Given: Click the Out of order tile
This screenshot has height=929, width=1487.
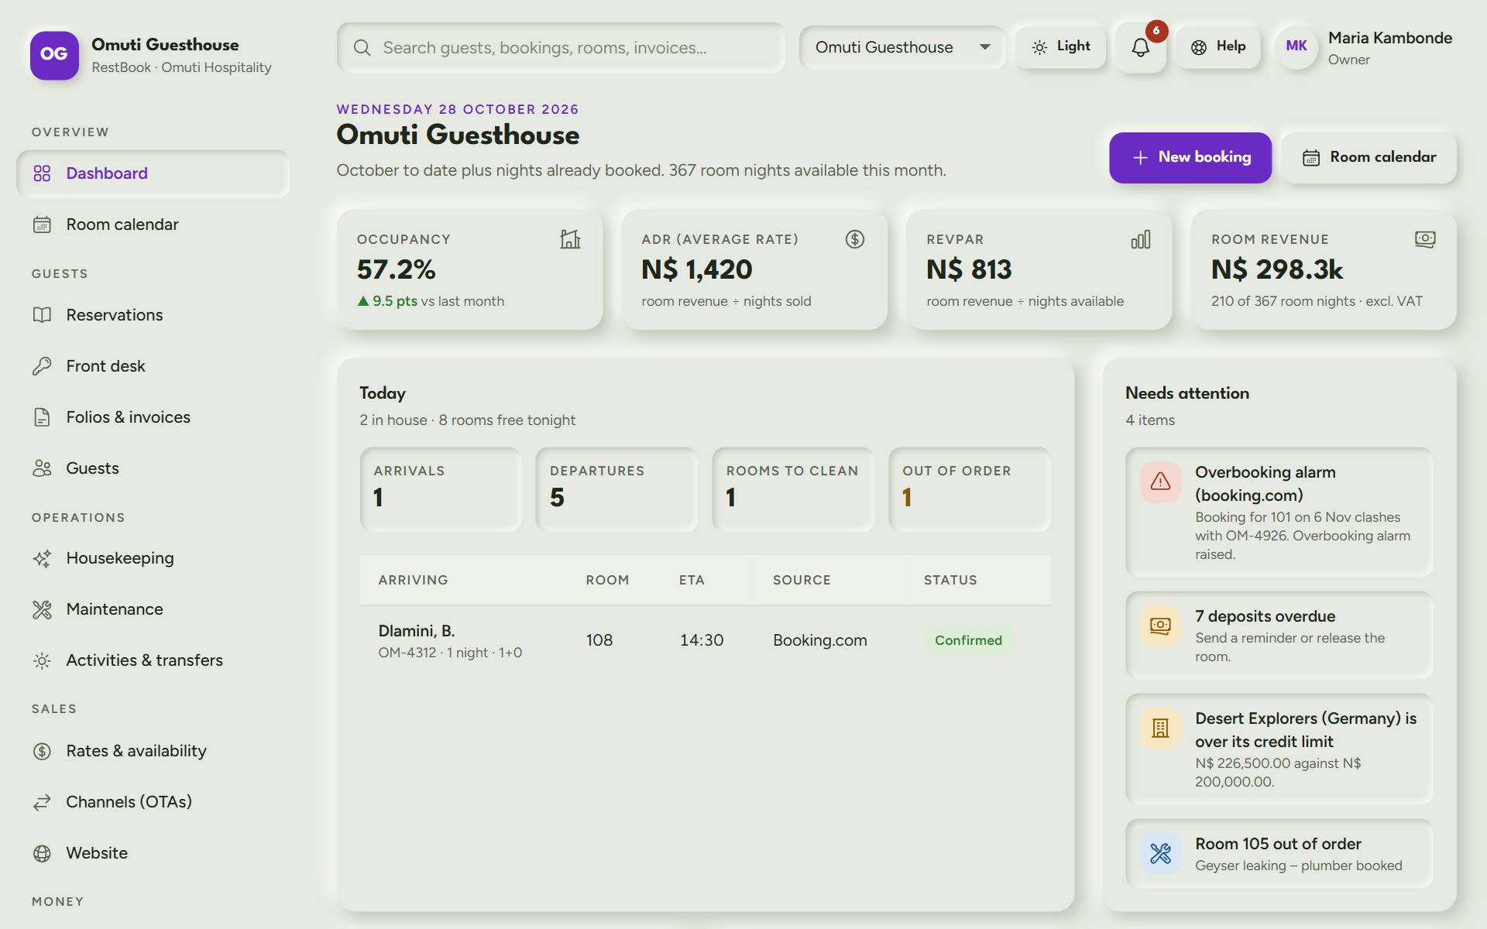Looking at the screenshot, I should (x=970, y=489).
